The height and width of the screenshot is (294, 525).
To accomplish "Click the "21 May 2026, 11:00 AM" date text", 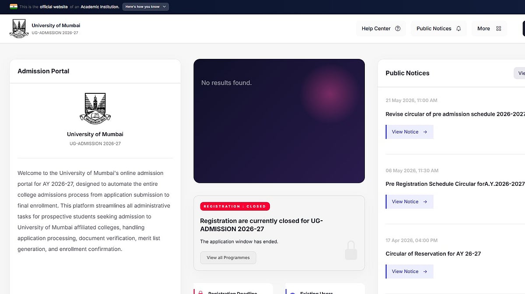I will click(x=411, y=100).
